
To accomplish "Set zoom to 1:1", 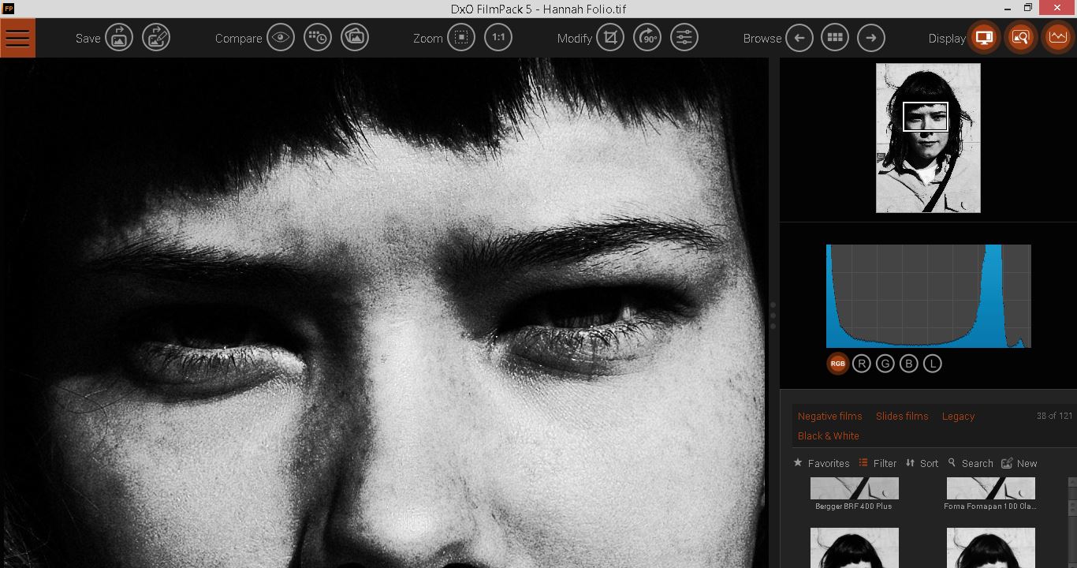I will pos(498,38).
